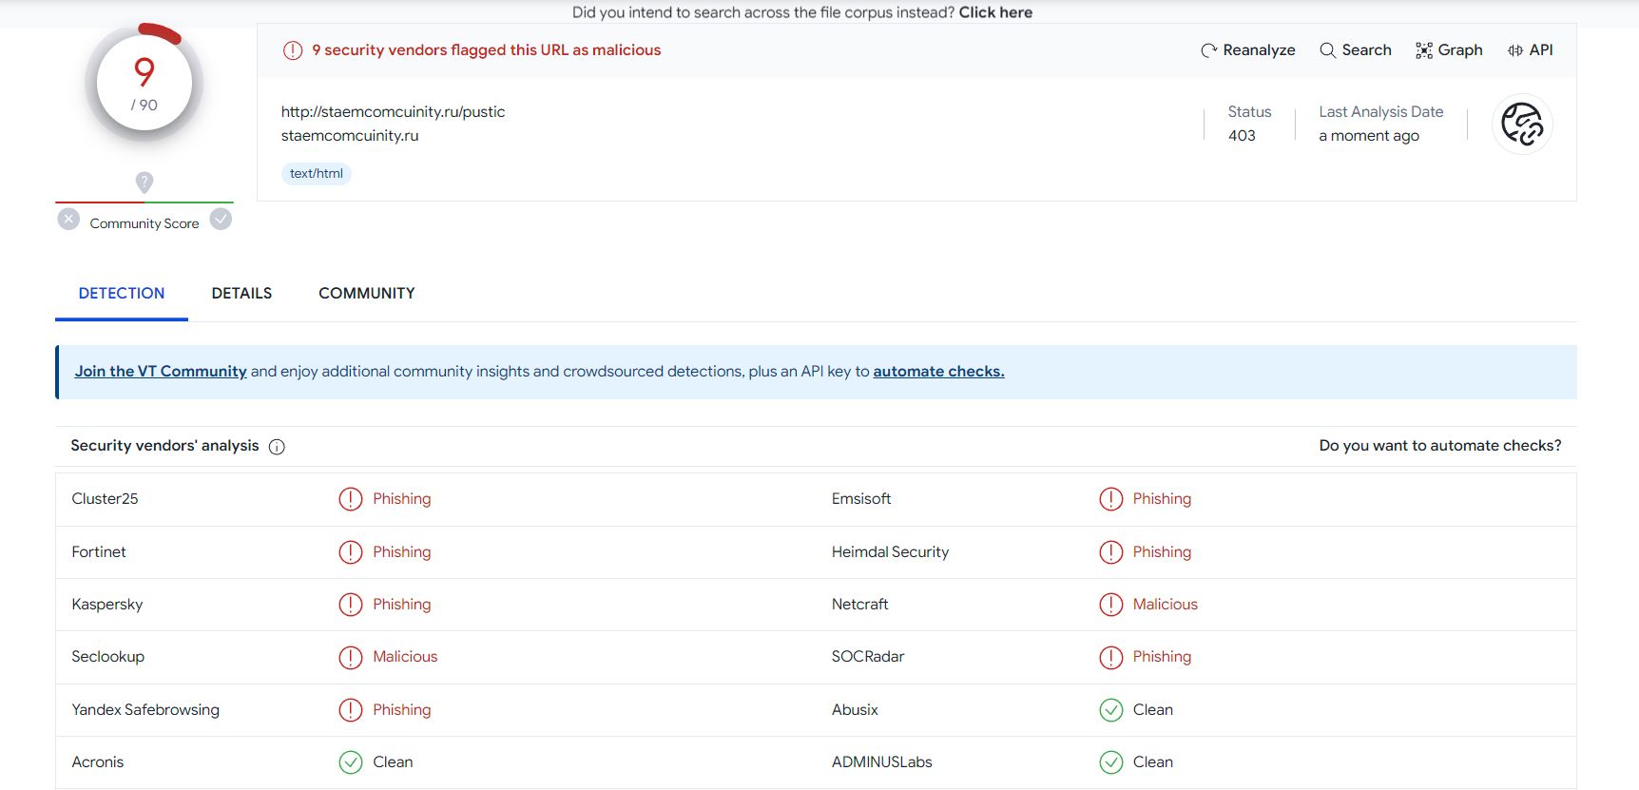Open the Graph view

[1448, 50]
